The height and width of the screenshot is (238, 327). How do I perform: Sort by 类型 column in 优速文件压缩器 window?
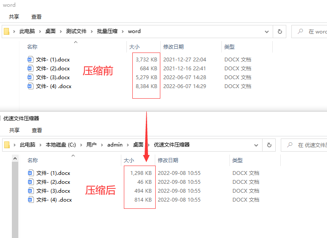click(x=238, y=161)
